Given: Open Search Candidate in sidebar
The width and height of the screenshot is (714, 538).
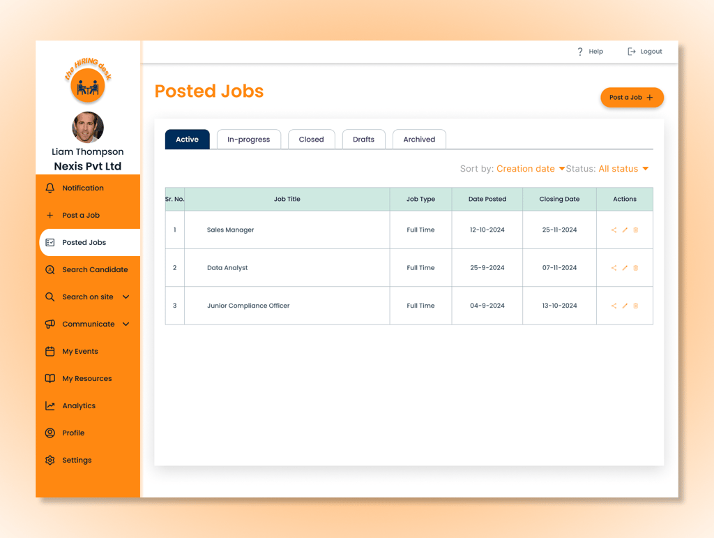Looking at the screenshot, I should [88, 269].
